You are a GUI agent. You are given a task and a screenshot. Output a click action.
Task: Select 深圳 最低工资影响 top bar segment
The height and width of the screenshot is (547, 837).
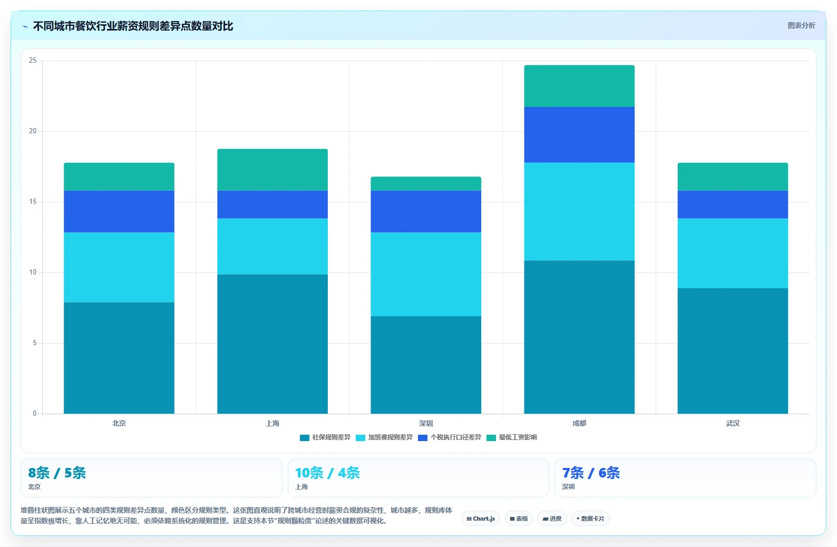426,183
